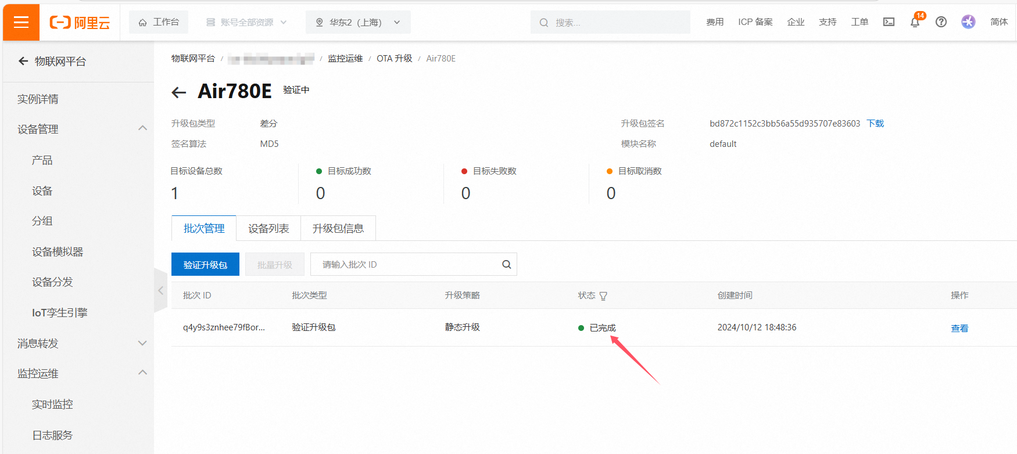Click the 静态升级 strategy cell
This screenshot has width=1017, height=454.
tap(463, 327)
